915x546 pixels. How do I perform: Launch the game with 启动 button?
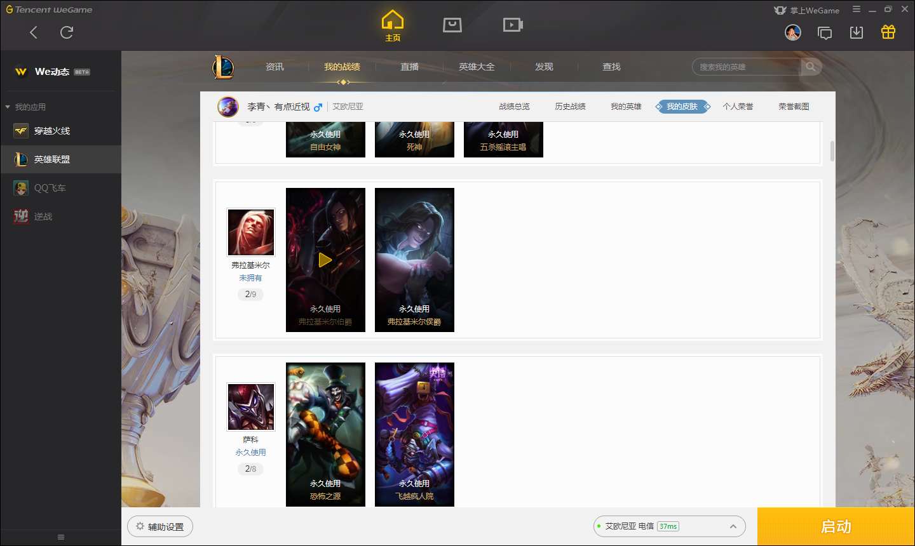click(836, 527)
